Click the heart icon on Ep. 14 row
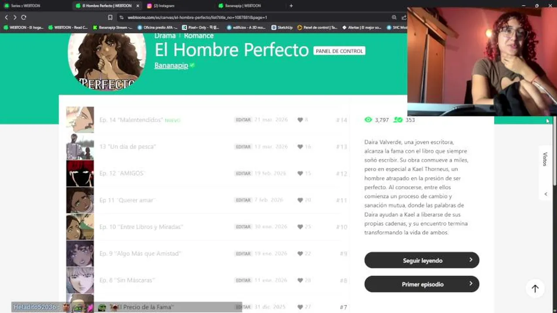Screen dimensions: 557x313 coord(300,120)
